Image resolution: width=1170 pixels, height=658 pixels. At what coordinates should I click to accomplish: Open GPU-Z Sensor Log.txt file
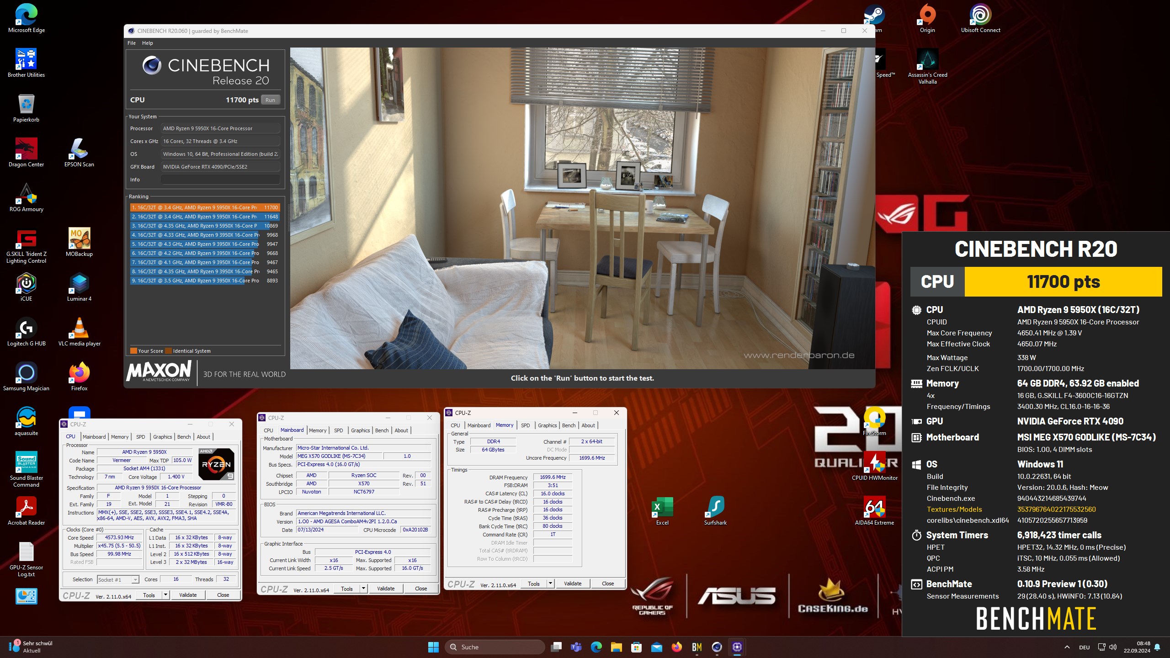(26, 559)
